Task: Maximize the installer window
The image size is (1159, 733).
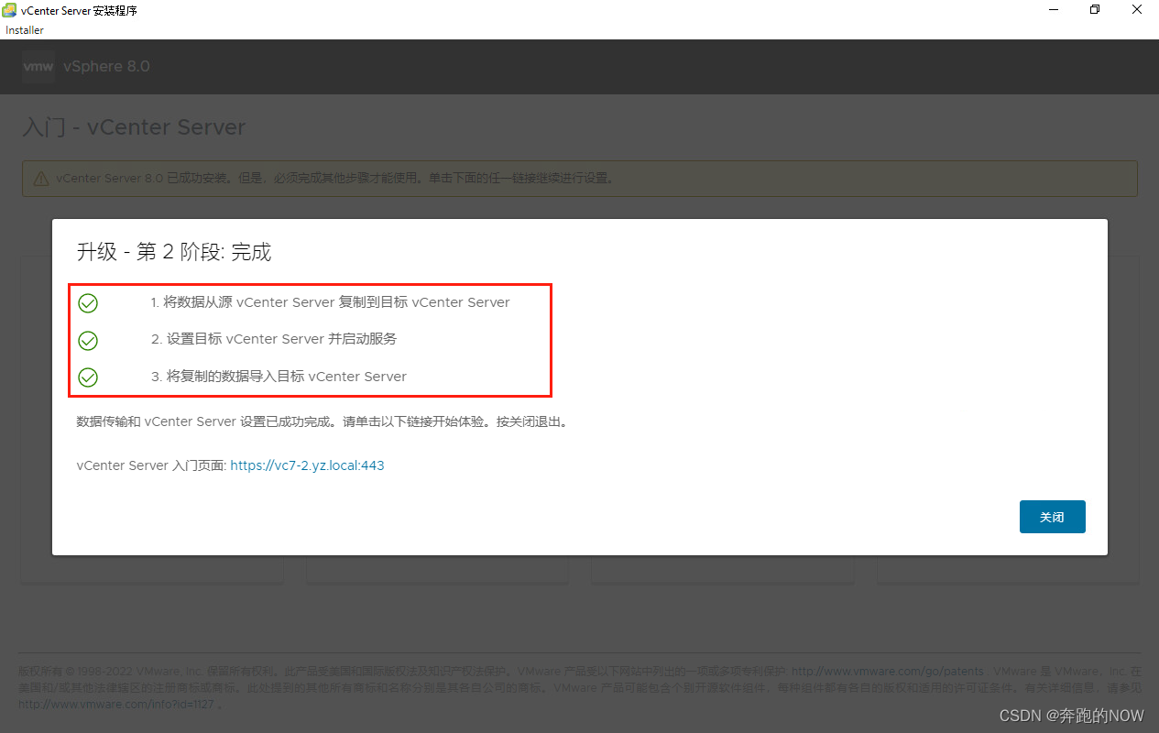Action: pos(1095,9)
